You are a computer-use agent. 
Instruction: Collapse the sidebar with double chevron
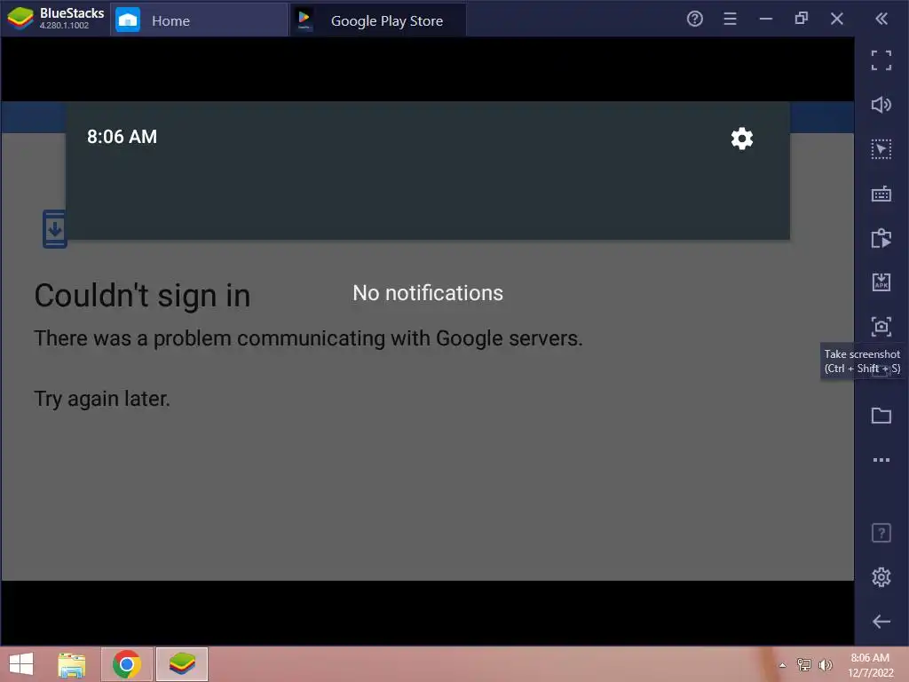(x=881, y=20)
